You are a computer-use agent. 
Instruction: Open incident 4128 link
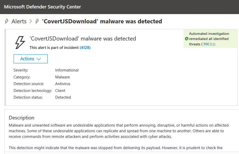click(x=85, y=48)
